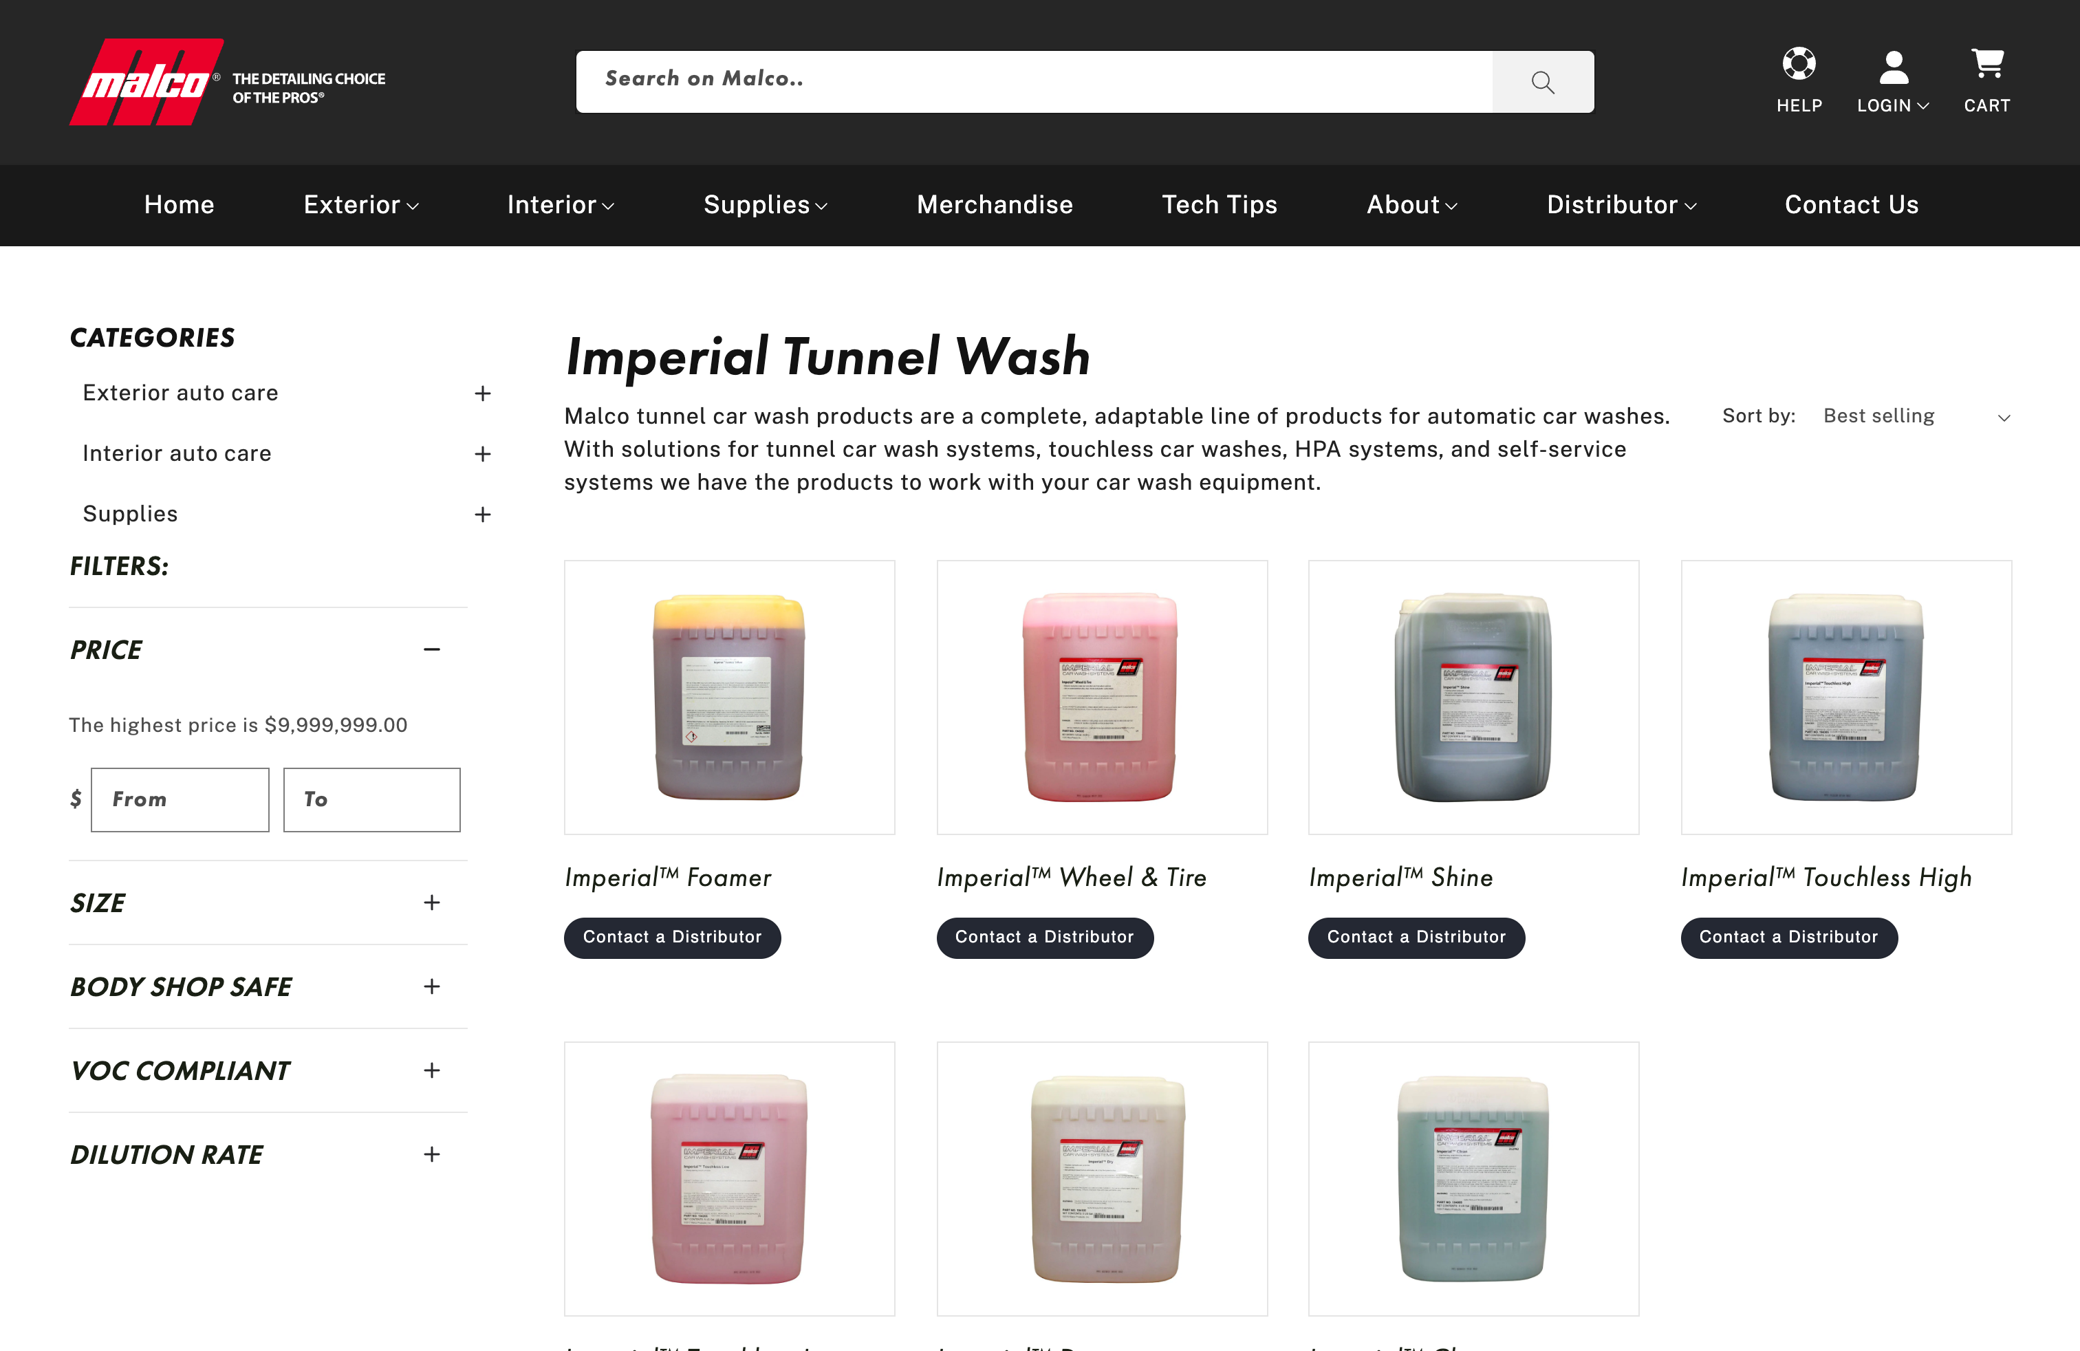Click Contact a Distributor under Imperial Foamer
Image resolution: width=2080 pixels, height=1351 pixels.
672,938
